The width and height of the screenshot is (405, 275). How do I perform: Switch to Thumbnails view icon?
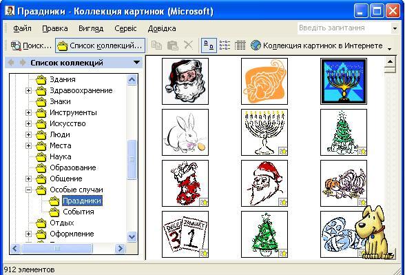pyautogui.click(x=209, y=45)
